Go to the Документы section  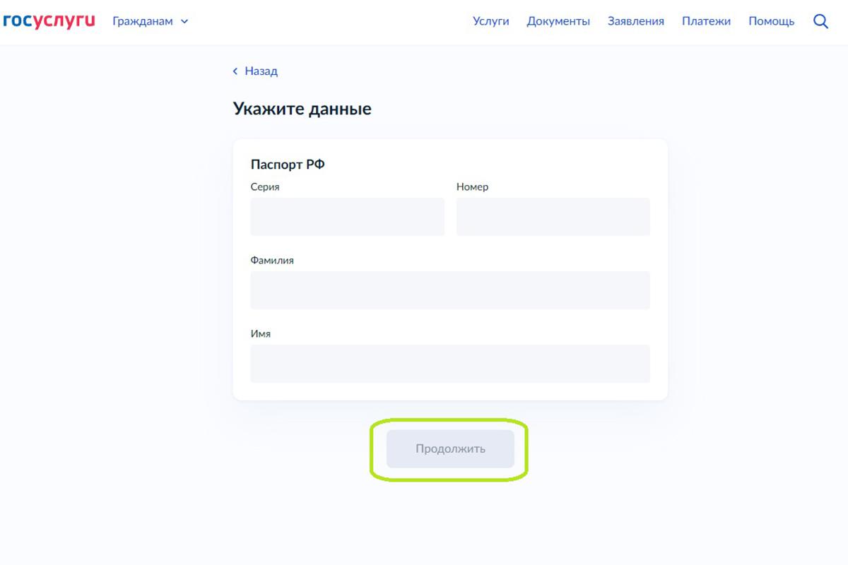coord(558,21)
